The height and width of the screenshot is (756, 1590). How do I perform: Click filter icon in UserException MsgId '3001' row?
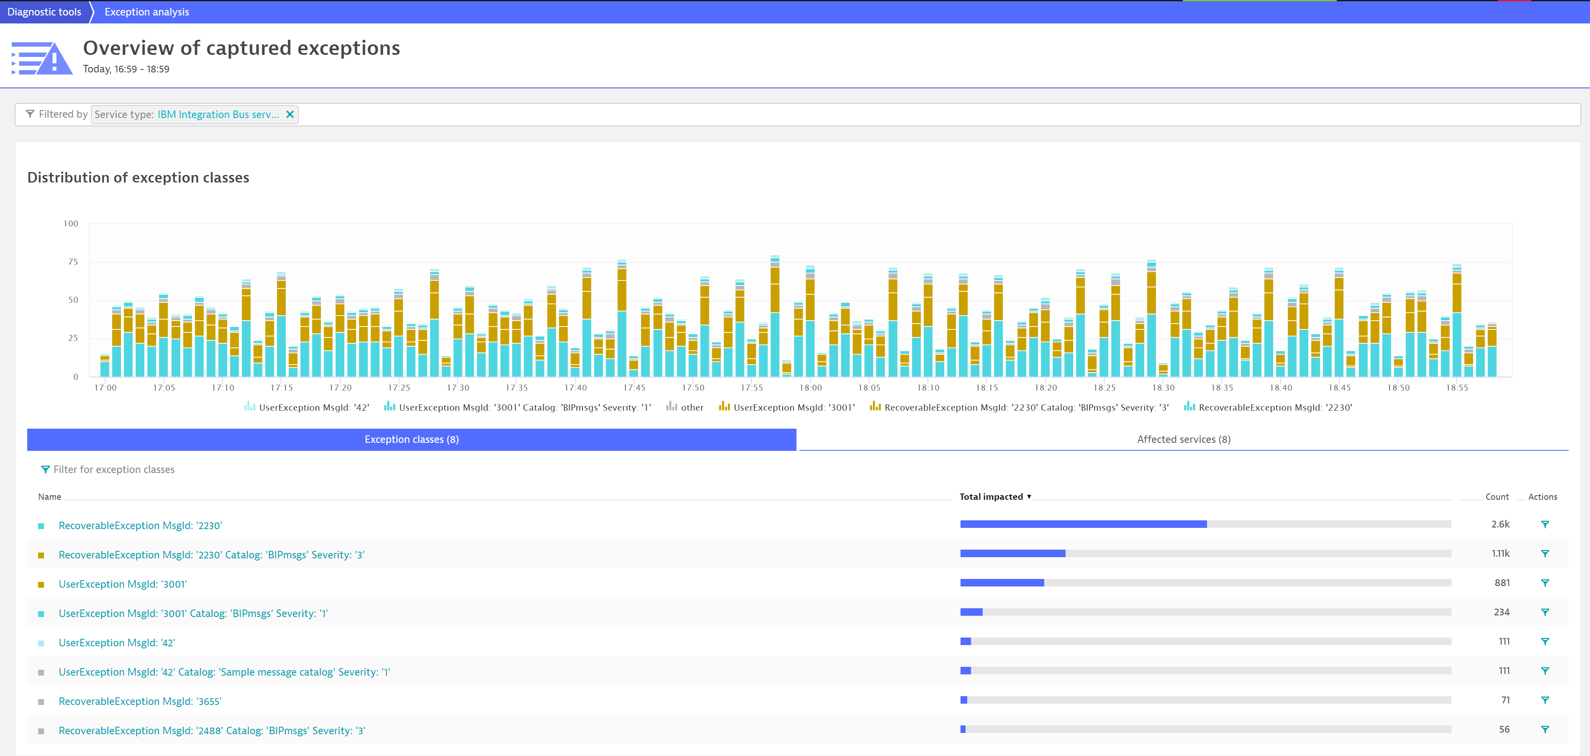(1544, 583)
